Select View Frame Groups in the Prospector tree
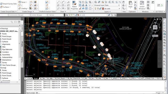Screen dimensions: 168x94 (x=9, y=65)
